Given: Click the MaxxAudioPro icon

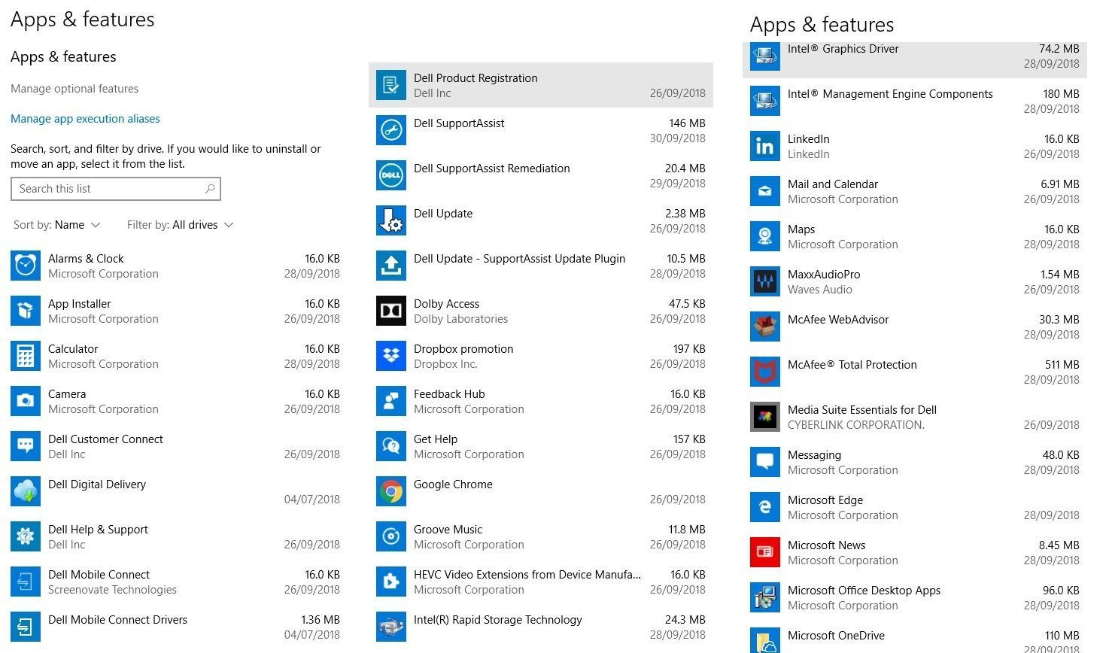Looking at the screenshot, I should coord(765,281).
